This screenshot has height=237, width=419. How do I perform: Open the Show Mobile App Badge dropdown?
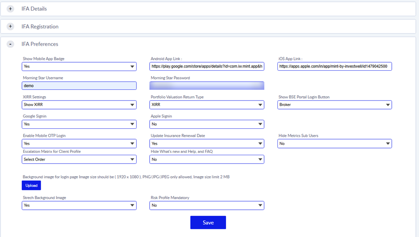(79, 66)
